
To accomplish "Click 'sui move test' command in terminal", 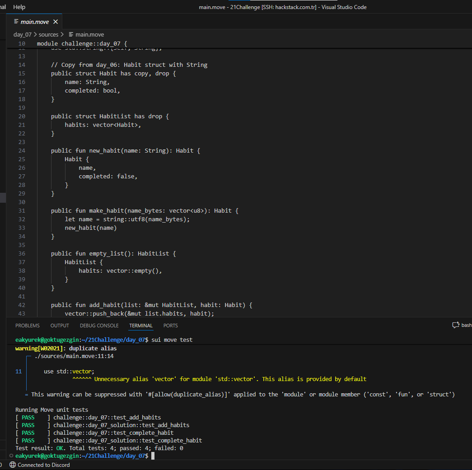I will pos(172,340).
